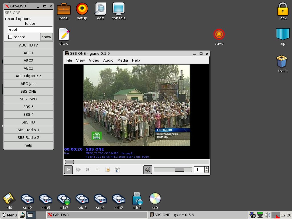Click the tray volume speaker icon
The width and height of the screenshot is (292, 219).
point(267,215)
